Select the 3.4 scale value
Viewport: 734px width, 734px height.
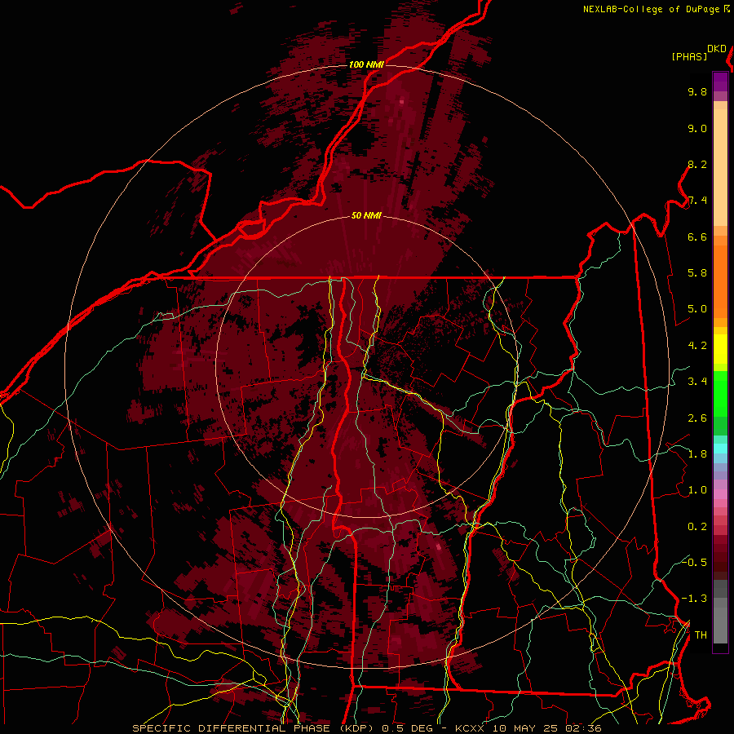pyautogui.click(x=697, y=382)
